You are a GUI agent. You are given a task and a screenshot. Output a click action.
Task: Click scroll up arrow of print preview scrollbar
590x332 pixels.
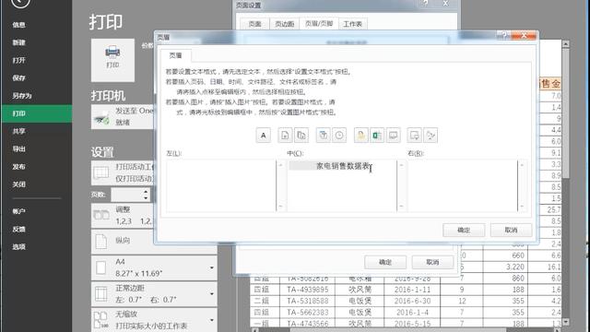click(565, 44)
